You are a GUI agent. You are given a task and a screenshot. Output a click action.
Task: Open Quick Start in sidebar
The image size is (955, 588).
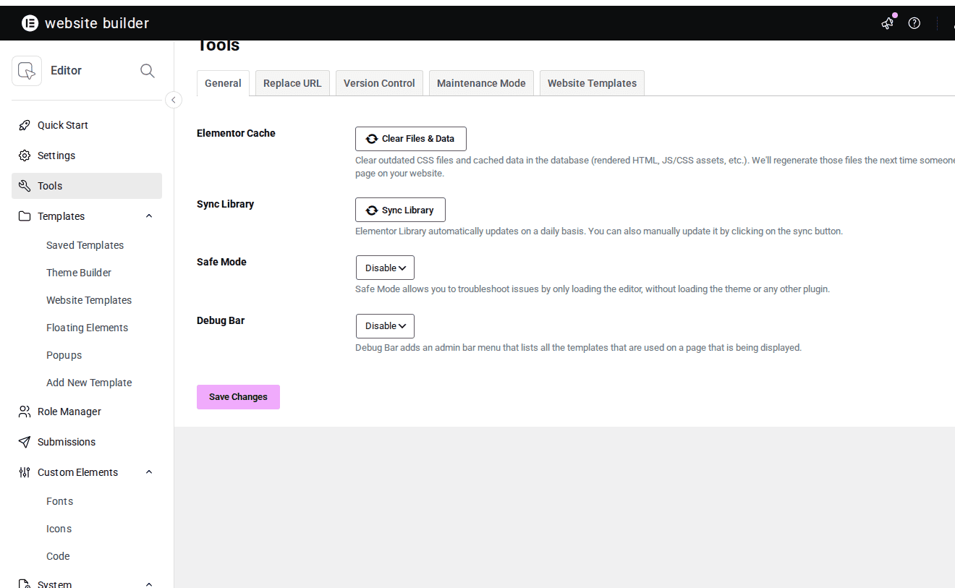point(87,125)
